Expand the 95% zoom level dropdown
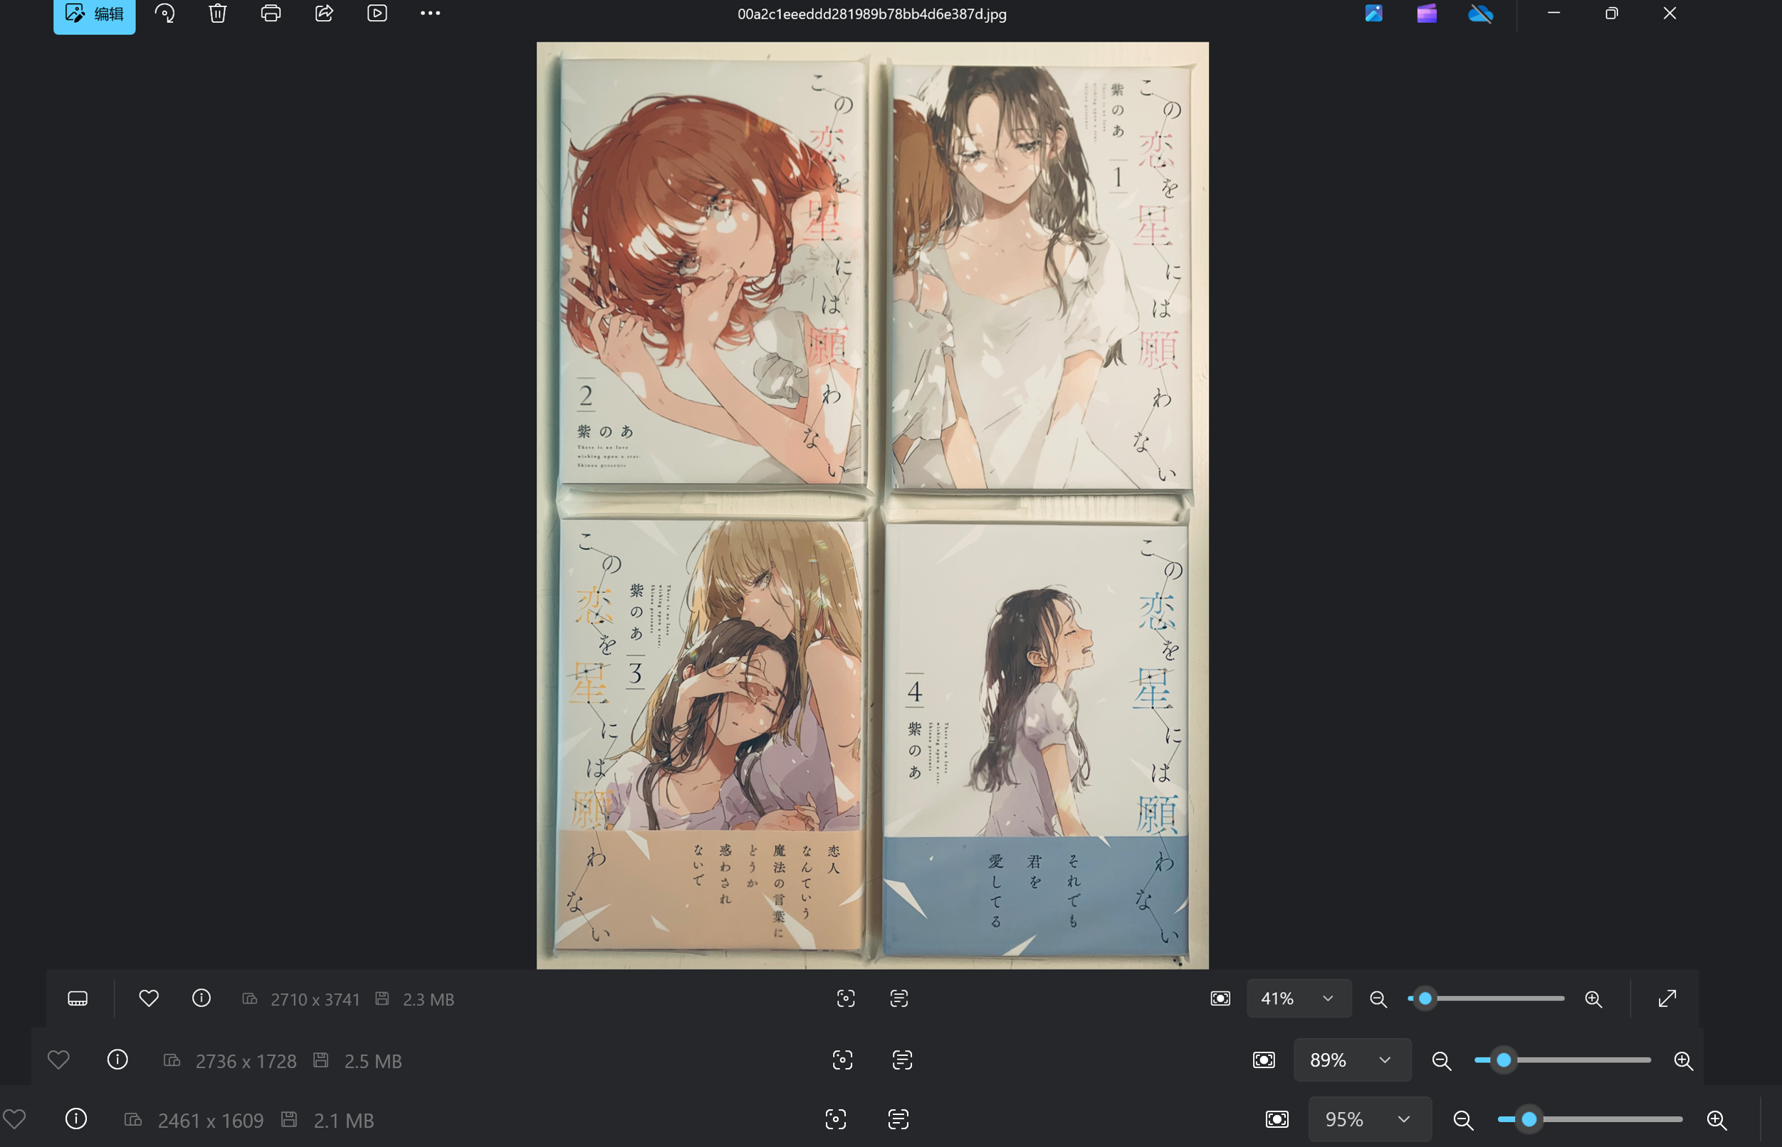1782x1147 pixels. tap(1370, 1119)
